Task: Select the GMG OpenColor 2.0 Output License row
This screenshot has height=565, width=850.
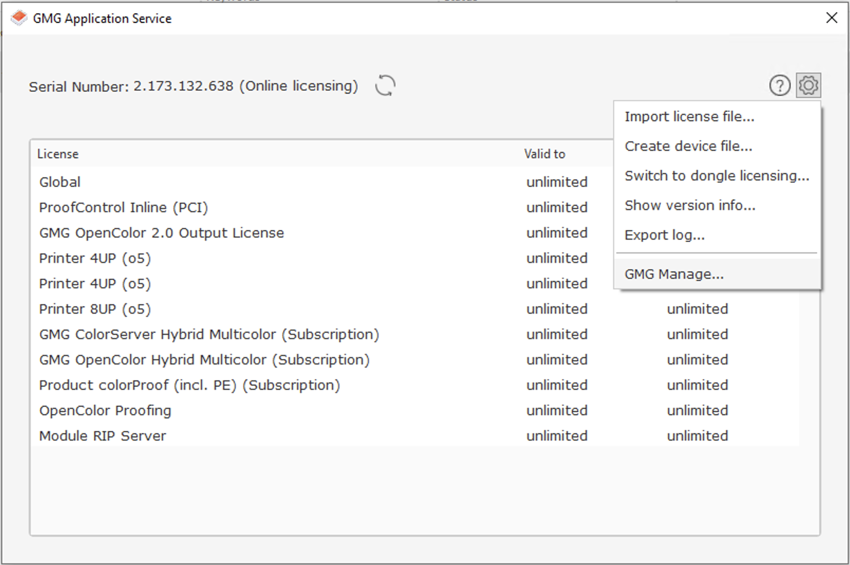Action: click(161, 233)
